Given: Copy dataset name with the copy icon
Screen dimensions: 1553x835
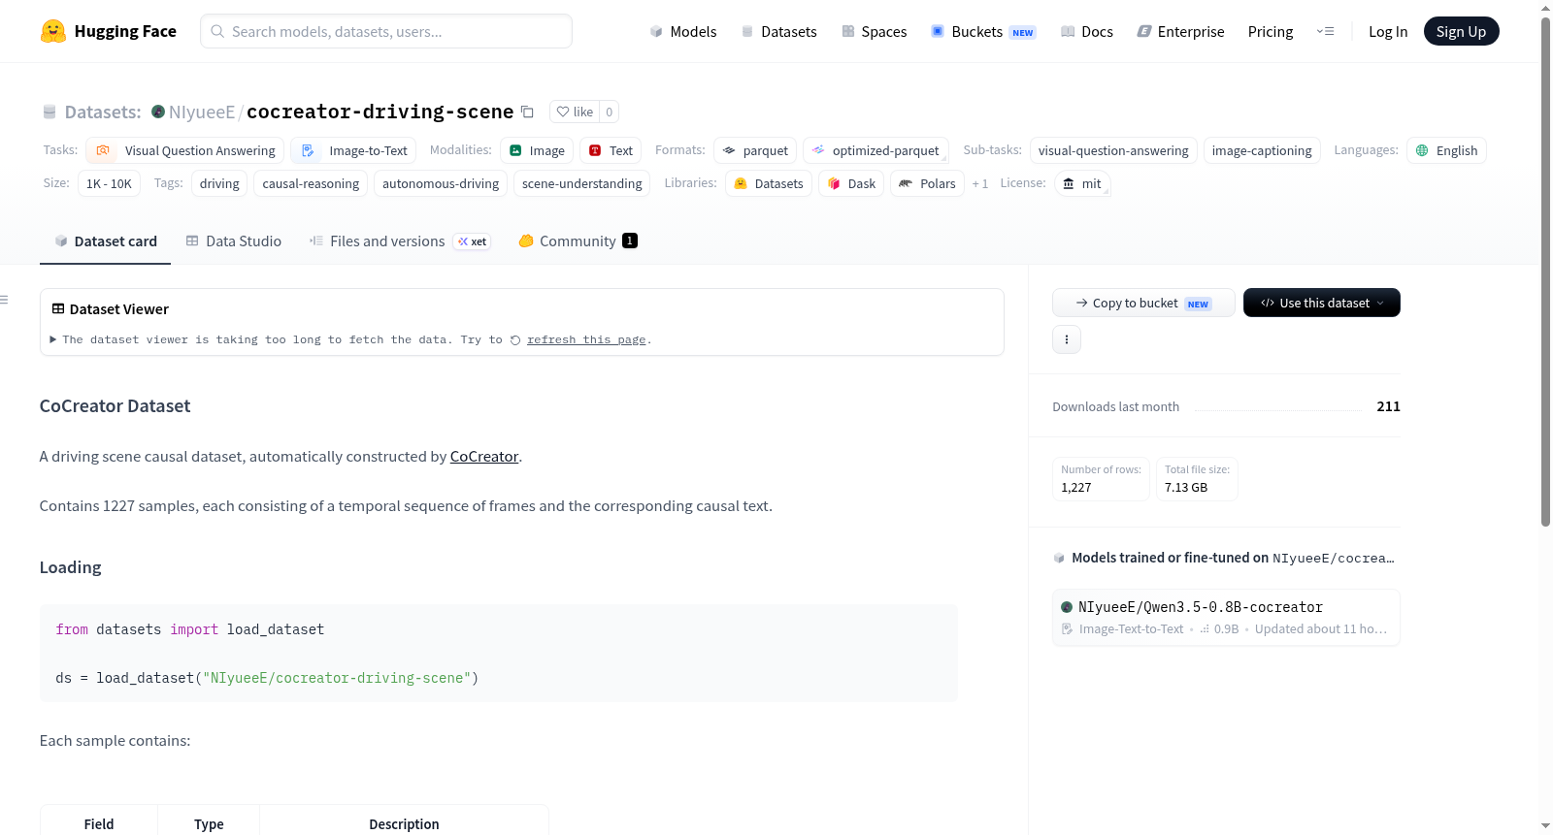Looking at the screenshot, I should click(x=527, y=112).
